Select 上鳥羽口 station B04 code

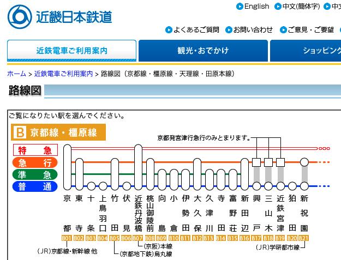[x=103, y=238]
